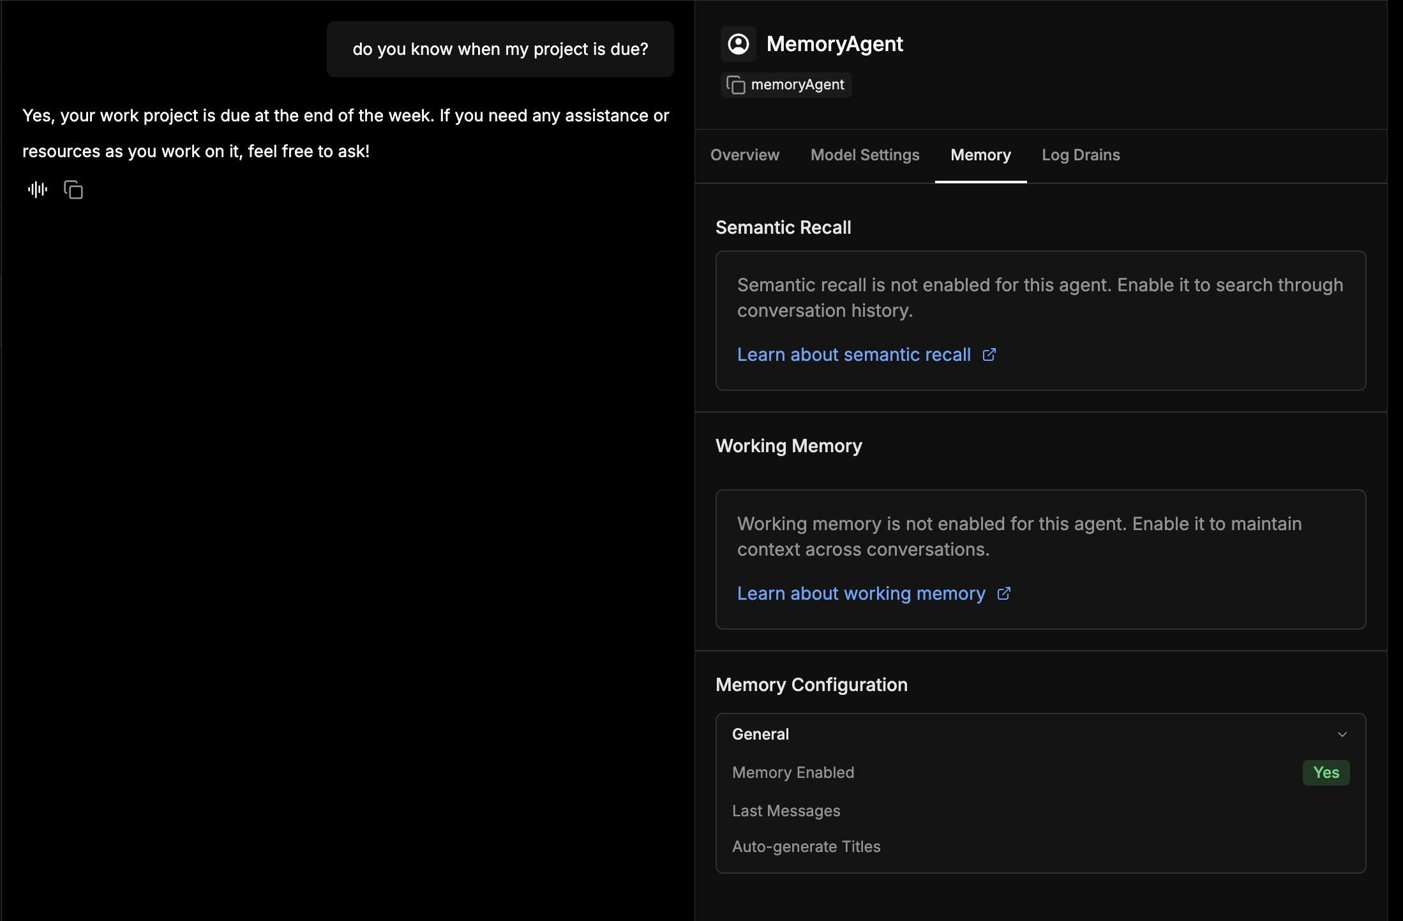Screen dimensions: 1403x921
Task: Open the Model Settings tab
Action: tap(865, 155)
